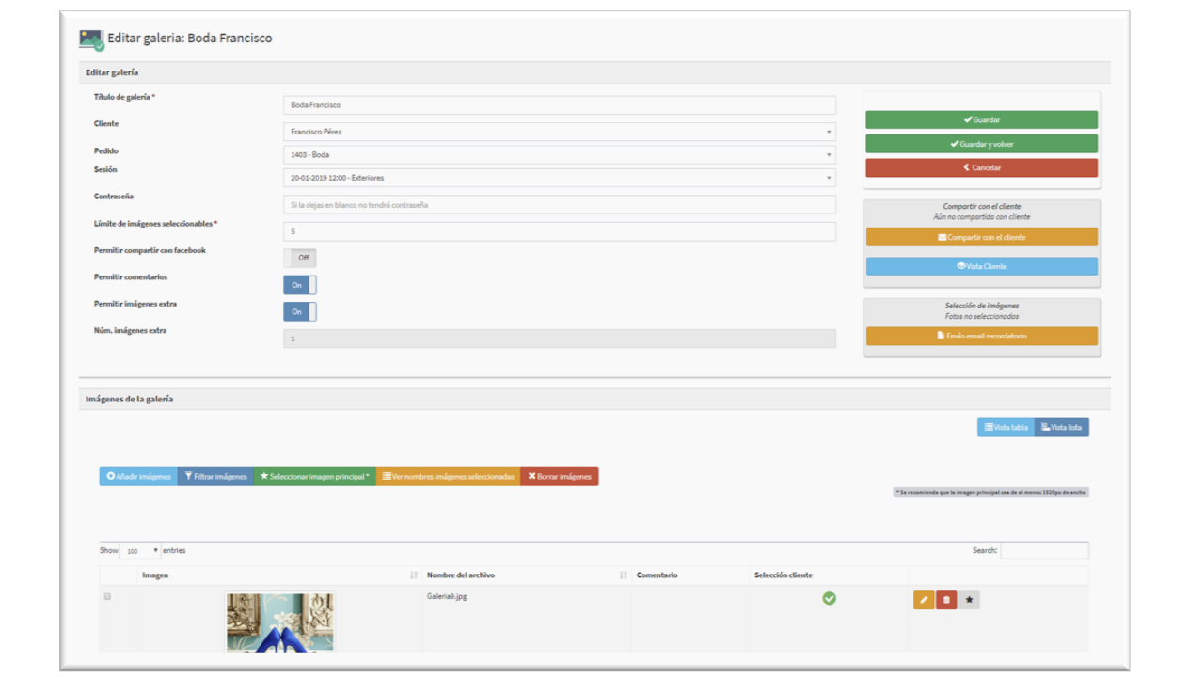The image size is (1204, 677).
Task: Click Seleccionar imagen principal button
Action: pyautogui.click(x=315, y=477)
